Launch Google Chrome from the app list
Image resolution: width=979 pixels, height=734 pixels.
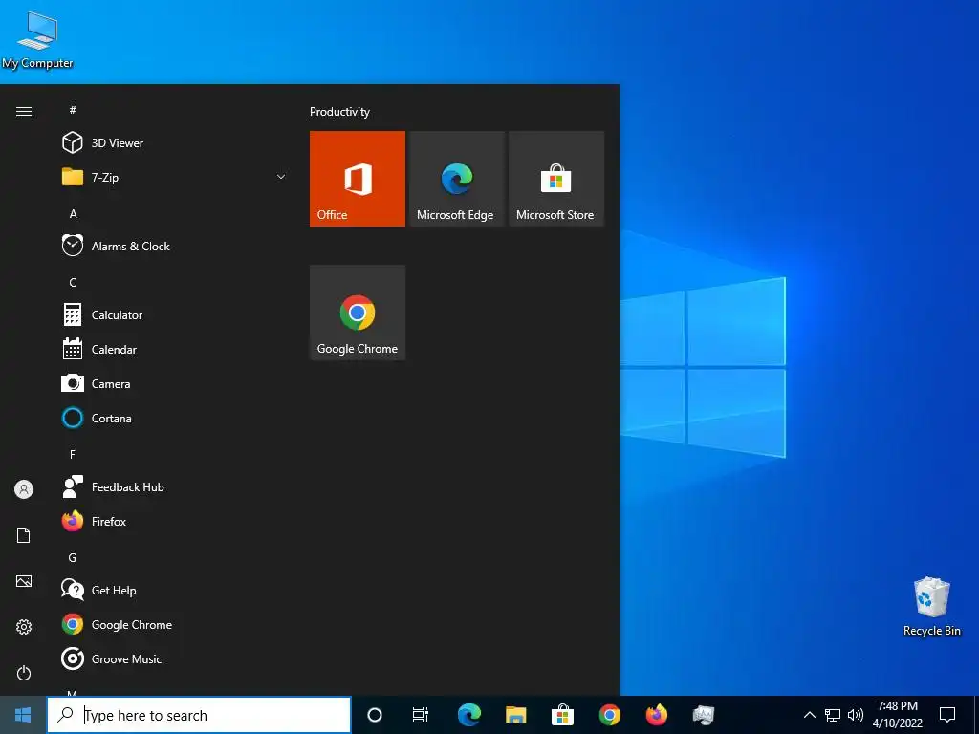click(175, 624)
